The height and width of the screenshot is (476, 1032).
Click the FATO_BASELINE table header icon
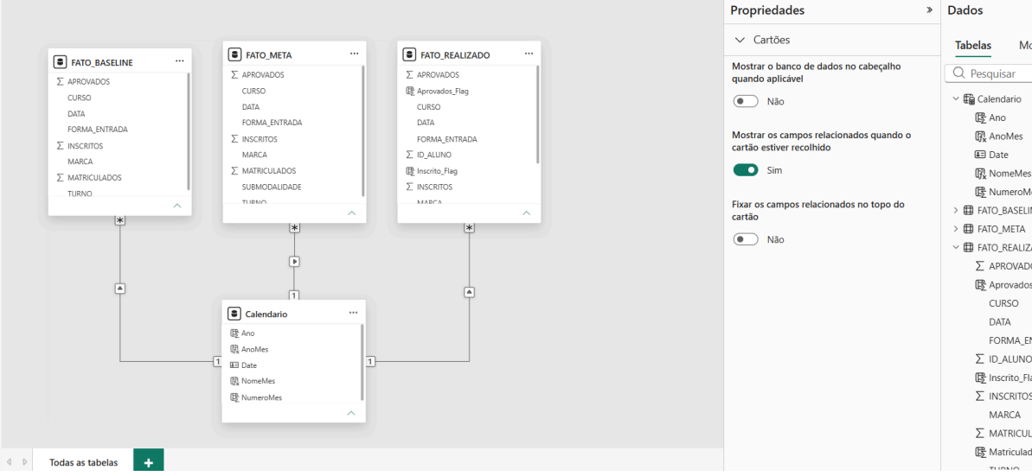(x=60, y=62)
